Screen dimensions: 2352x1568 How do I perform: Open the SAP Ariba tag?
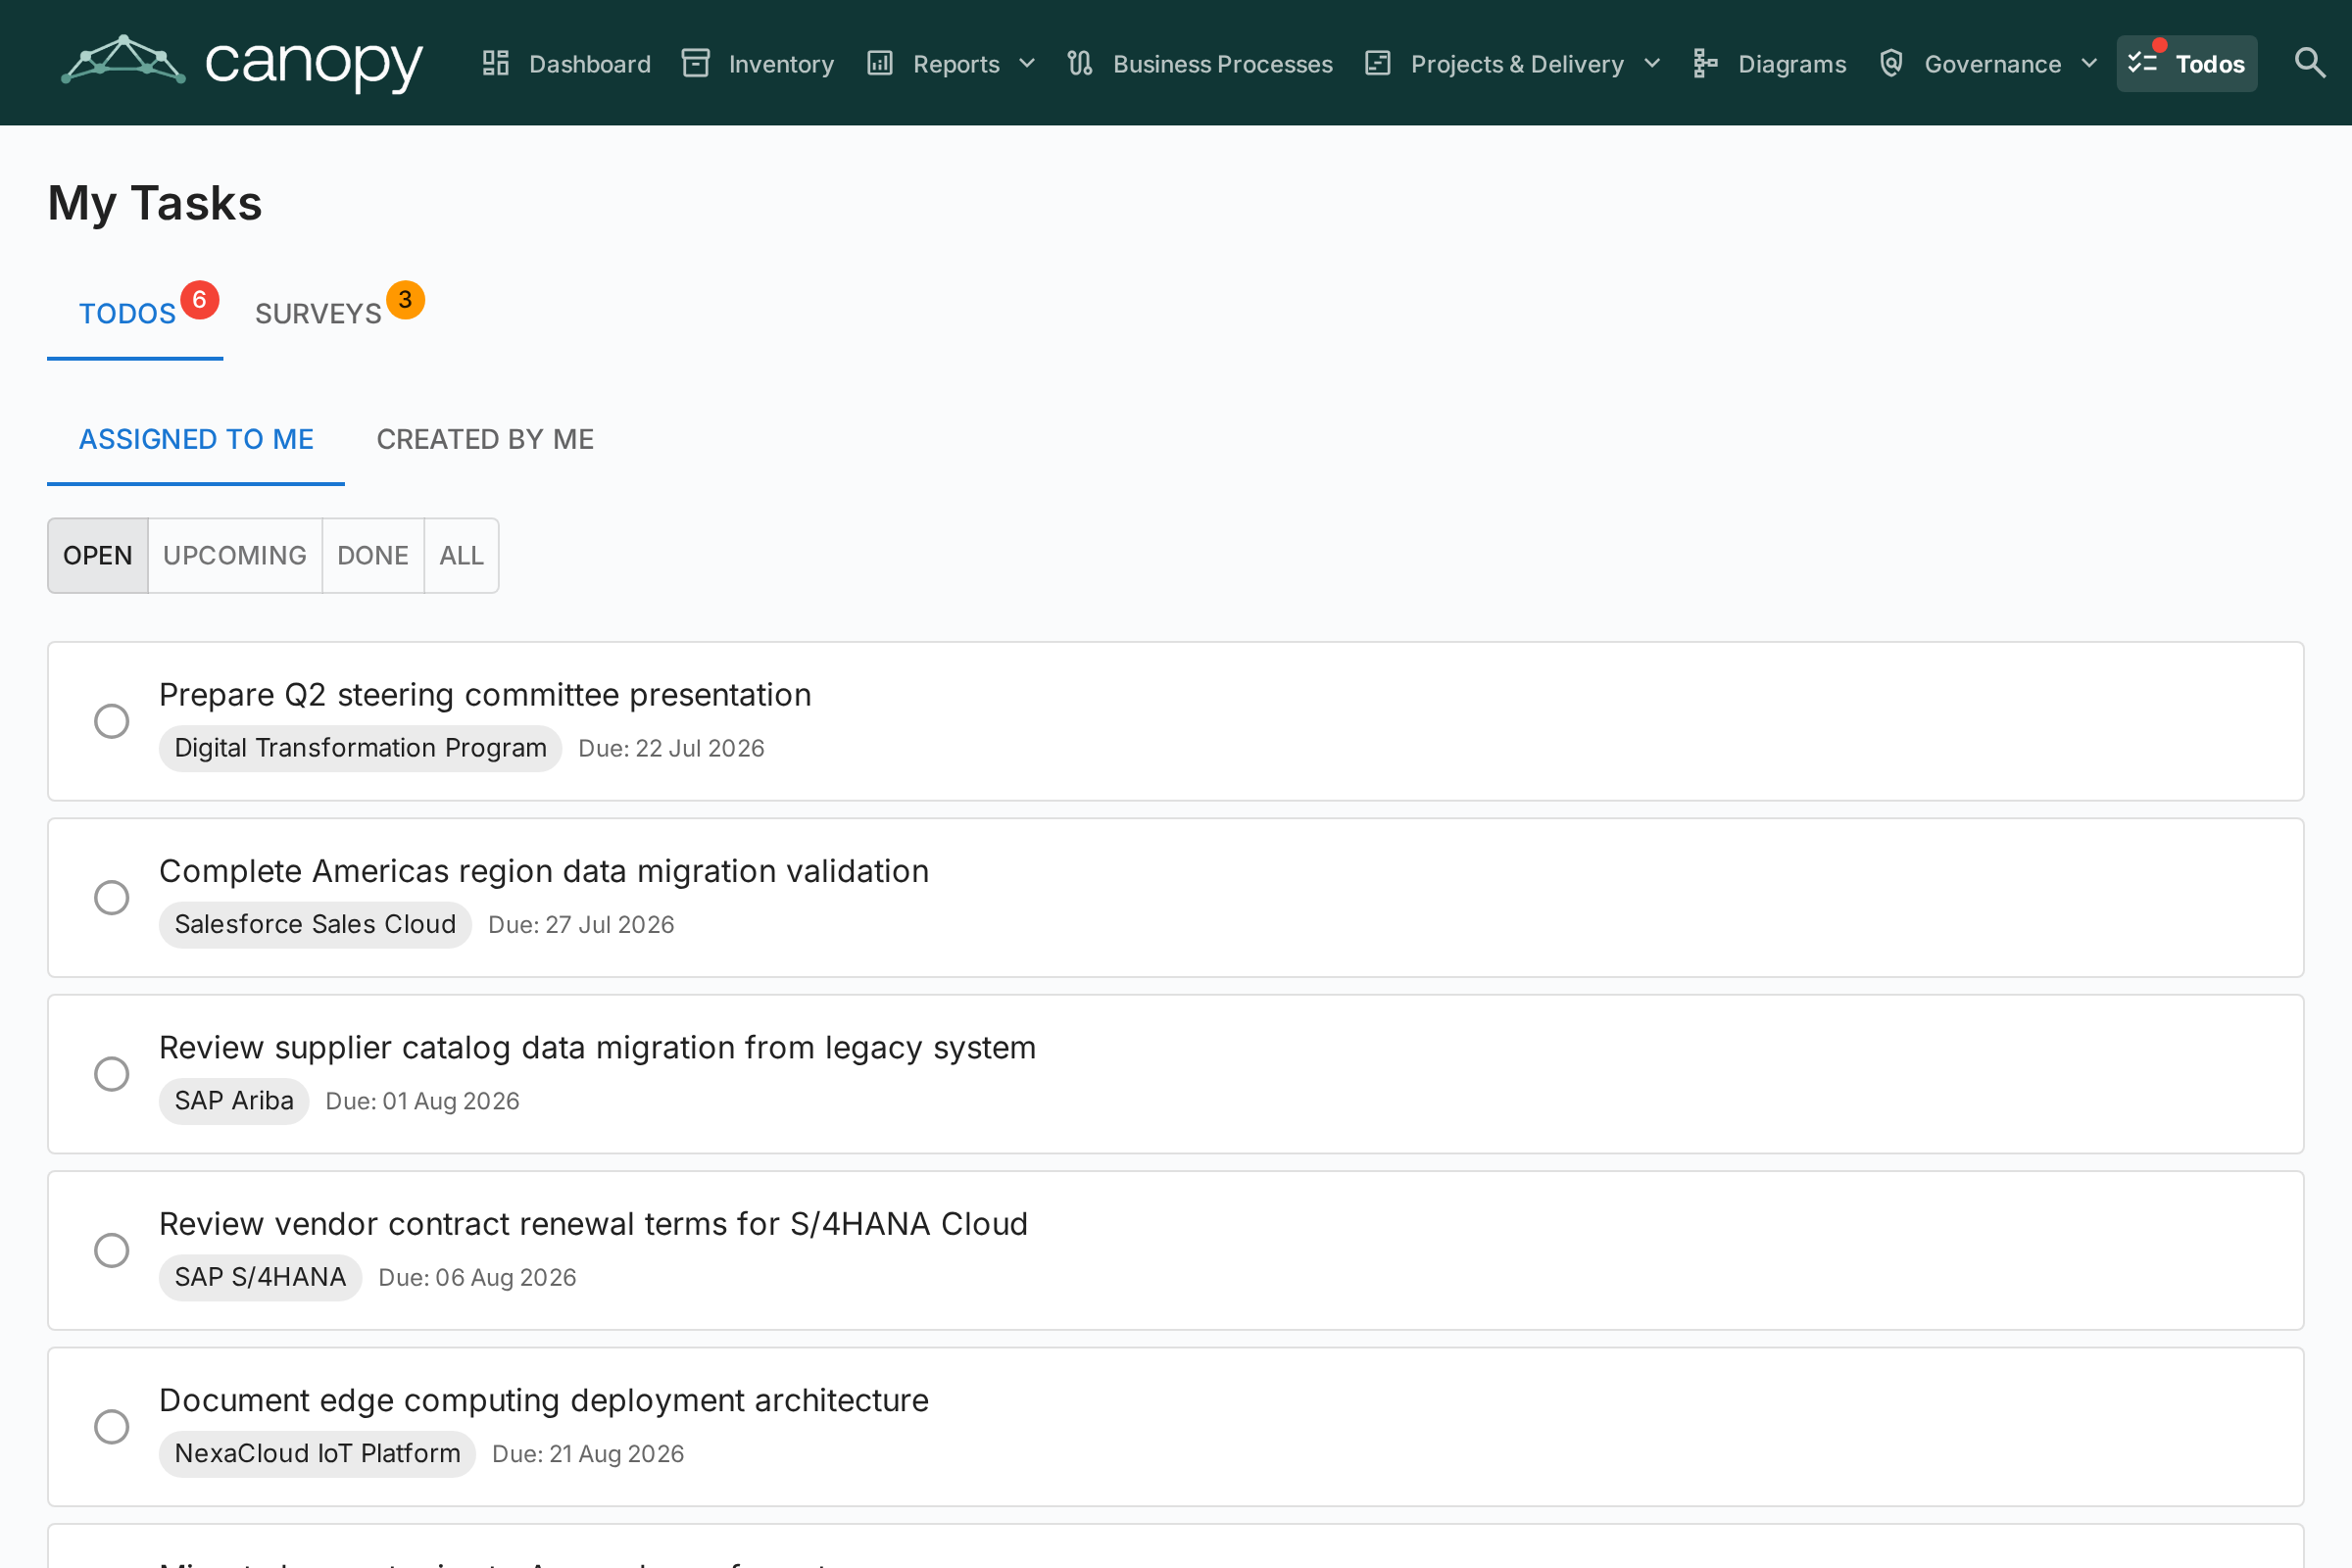(x=234, y=1101)
